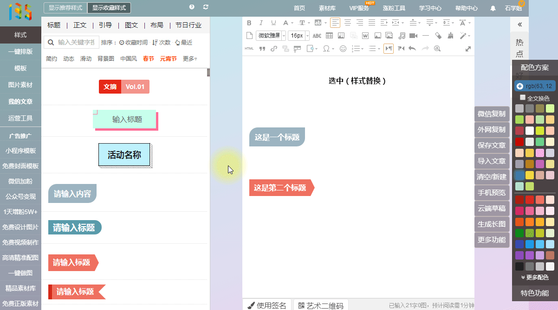Switch to 显示推荐样式 mode
The height and width of the screenshot is (310, 558).
65,8
